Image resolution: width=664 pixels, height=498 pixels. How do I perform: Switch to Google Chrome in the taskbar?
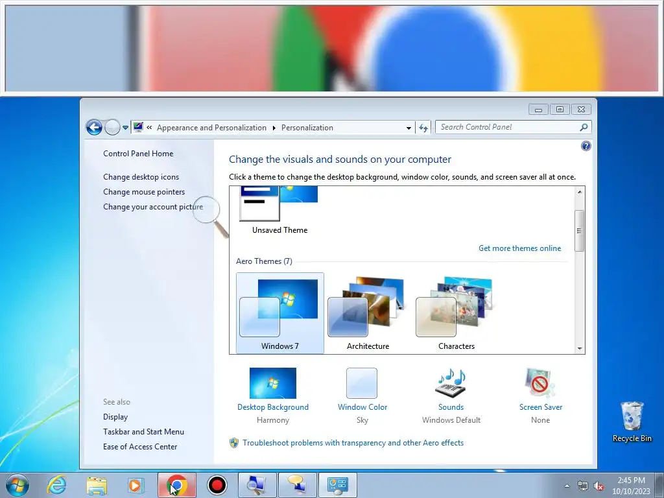point(177,485)
